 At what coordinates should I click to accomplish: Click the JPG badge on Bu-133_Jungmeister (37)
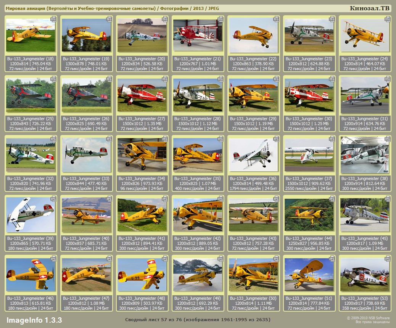(x=332, y=139)
